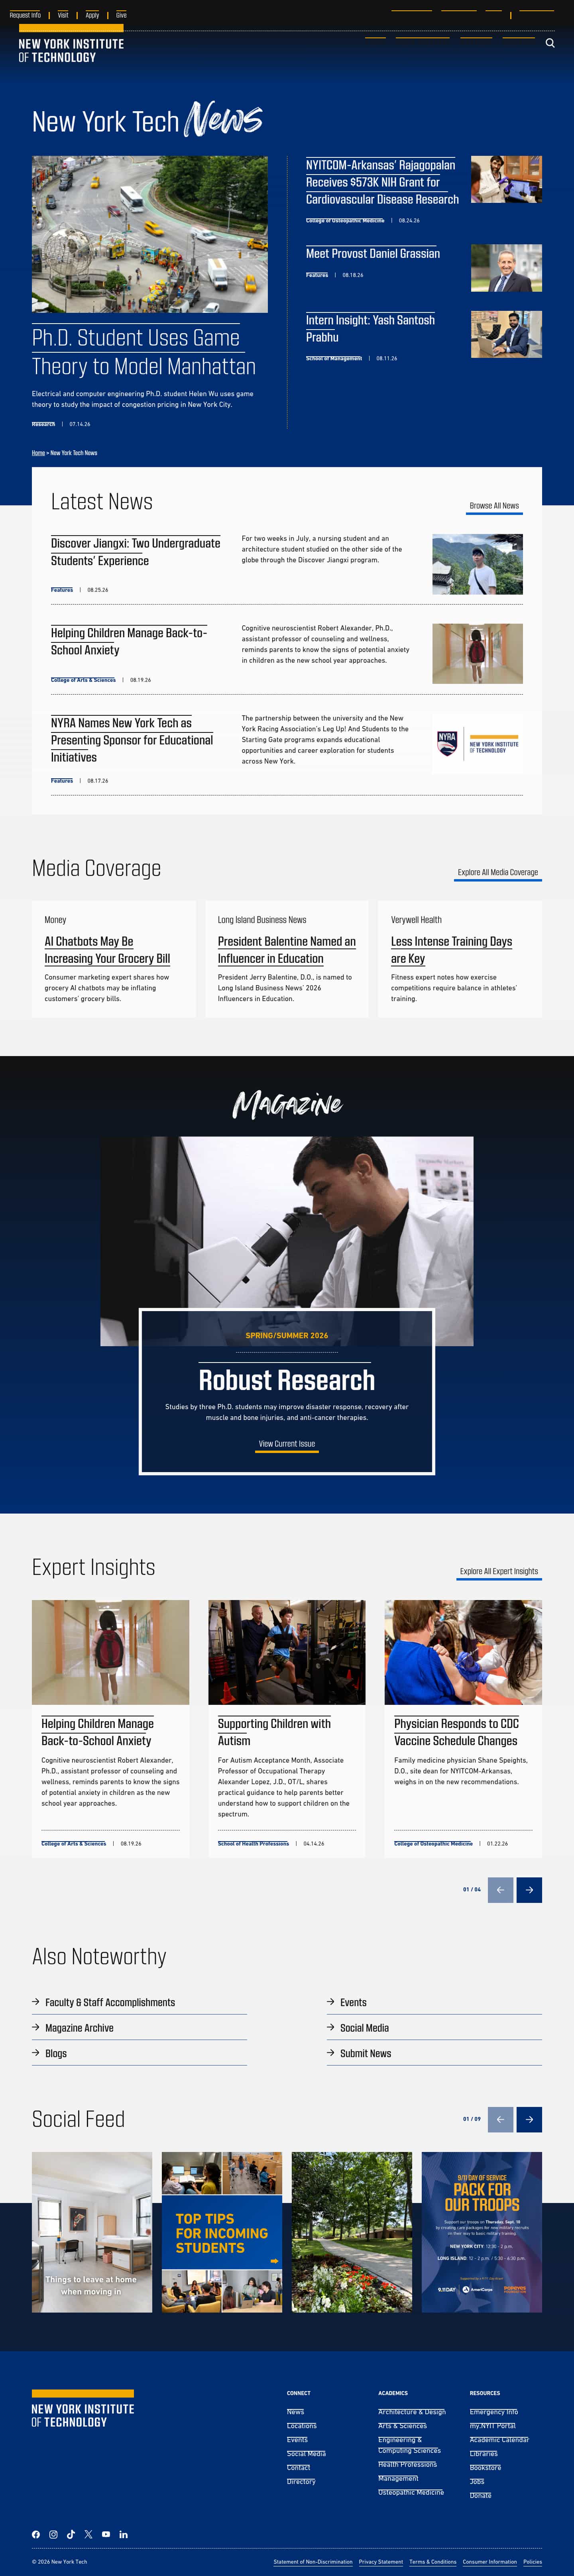Open Pack For Our Troops social post

point(482,2232)
